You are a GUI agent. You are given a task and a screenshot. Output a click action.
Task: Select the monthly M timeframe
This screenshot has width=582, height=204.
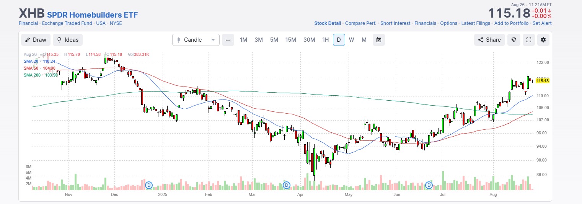coord(364,40)
